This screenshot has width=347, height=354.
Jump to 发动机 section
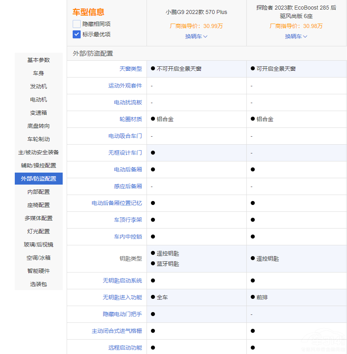coord(39,86)
